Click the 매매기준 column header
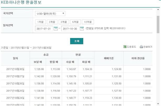 click(x=109, y=58)
